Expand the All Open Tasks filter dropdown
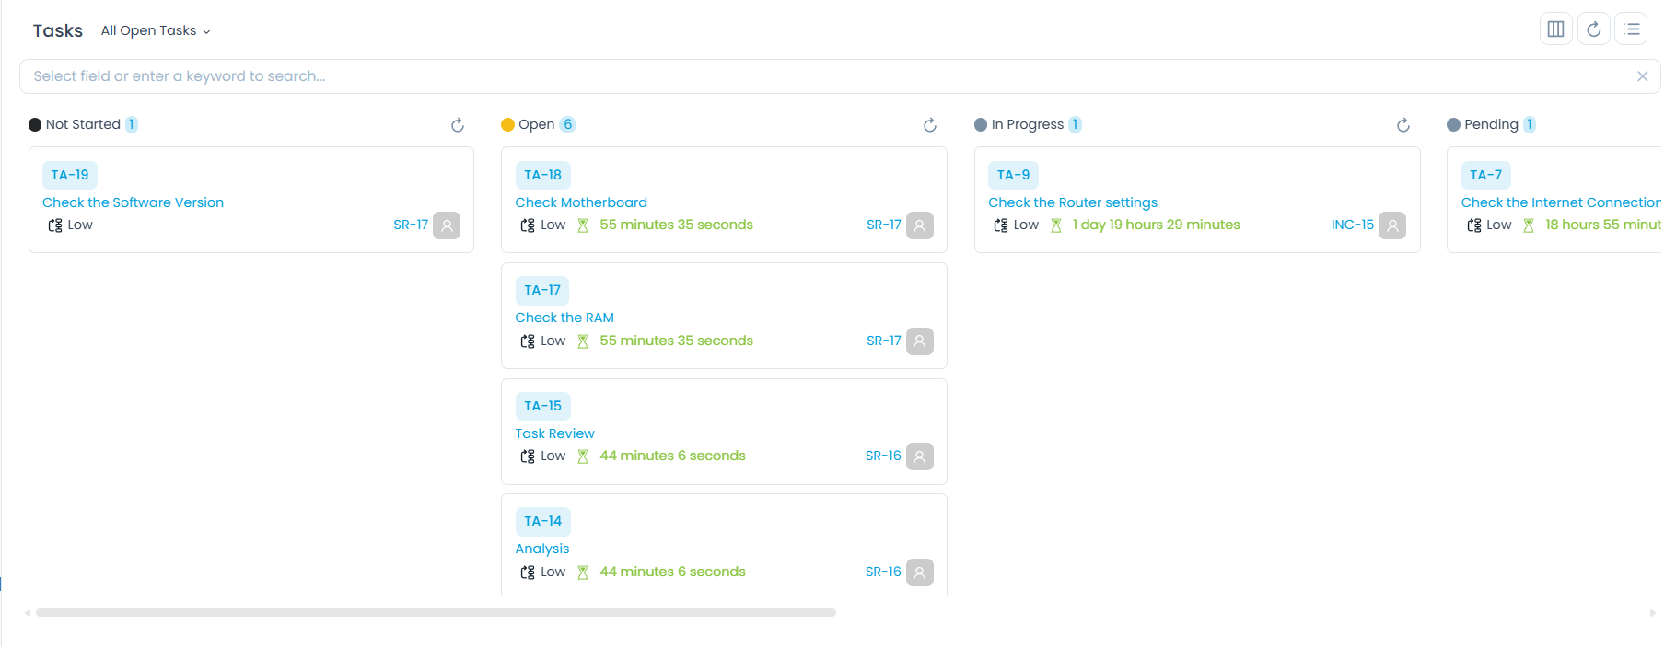Viewport: 1676px width, 647px height. (x=156, y=29)
